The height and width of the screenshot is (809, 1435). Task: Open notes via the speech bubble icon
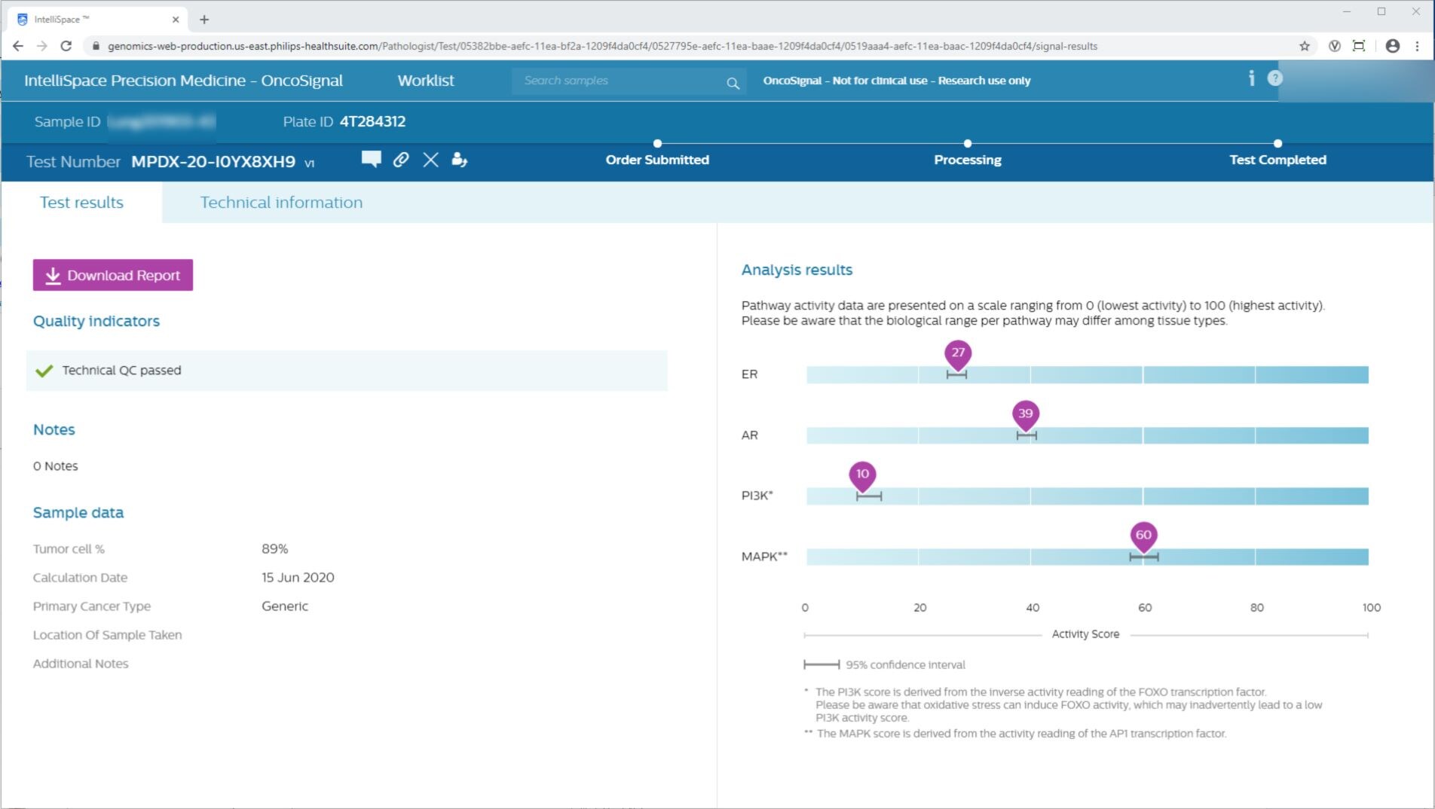coord(371,160)
